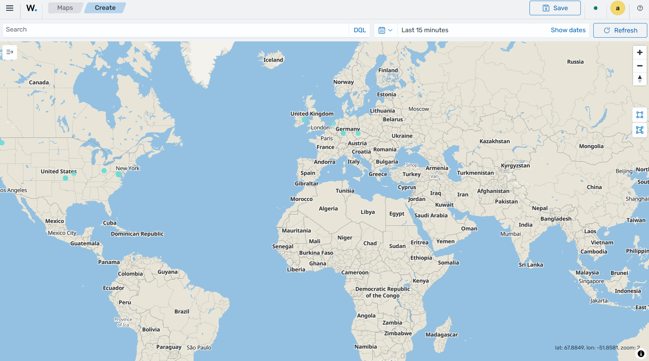Open the map drawing tools control
Viewport: 649px width, 361px height.
click(x=639, y=130)
